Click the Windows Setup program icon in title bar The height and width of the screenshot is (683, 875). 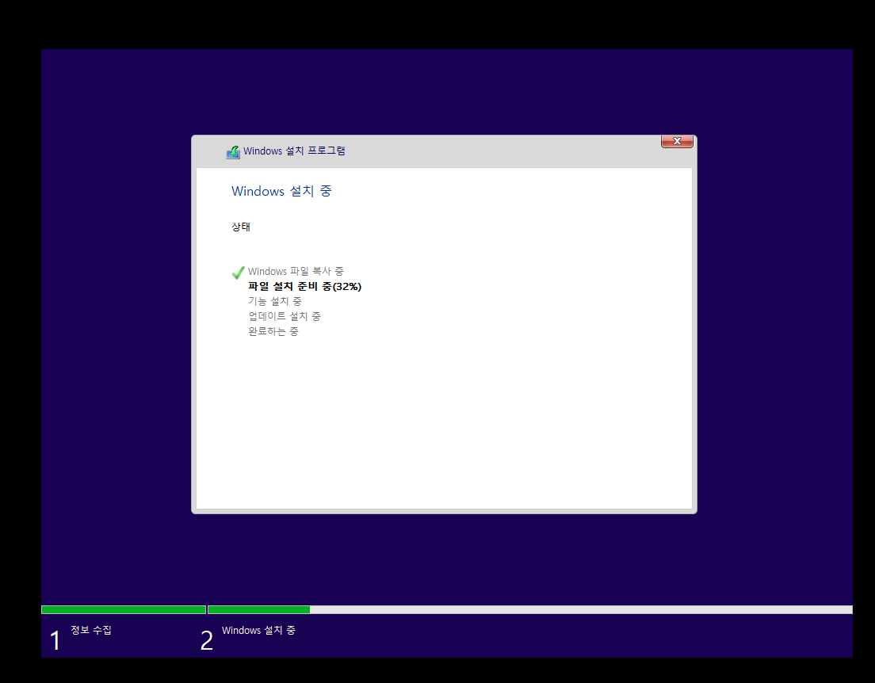(x=233, y=152)
